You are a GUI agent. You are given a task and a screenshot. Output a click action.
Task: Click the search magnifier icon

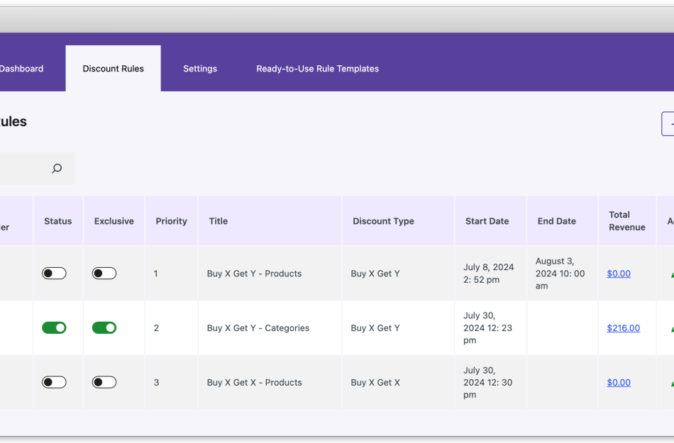pos(56,168)
